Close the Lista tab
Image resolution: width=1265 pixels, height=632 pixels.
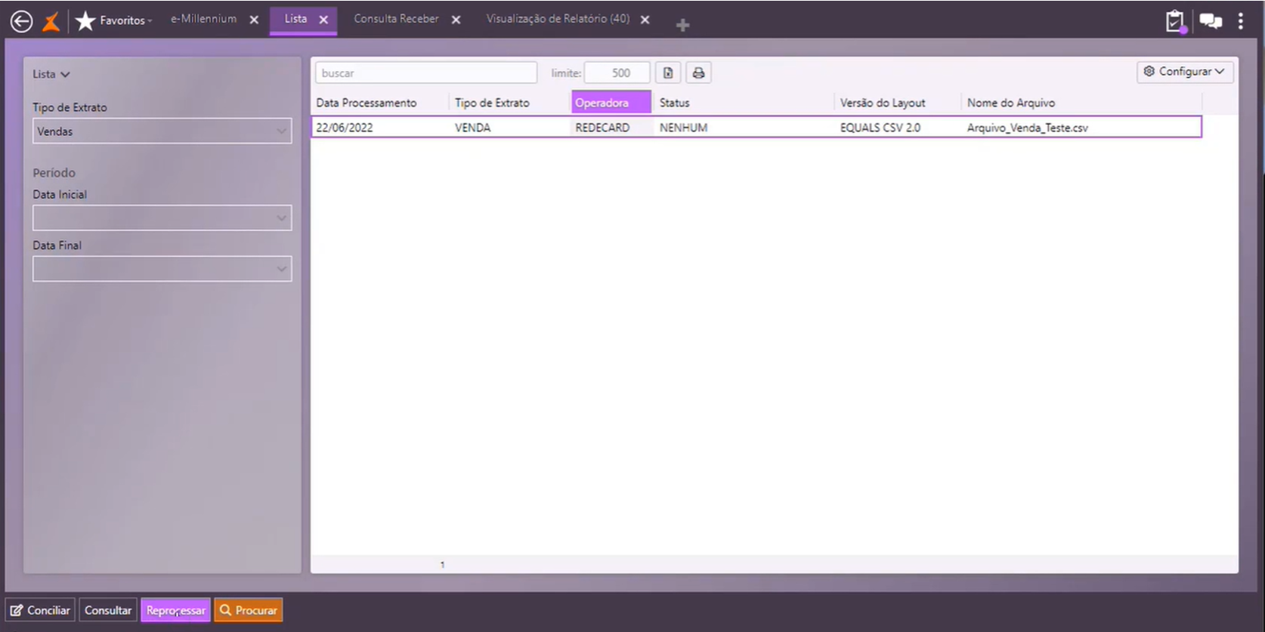tap(323, 20)
